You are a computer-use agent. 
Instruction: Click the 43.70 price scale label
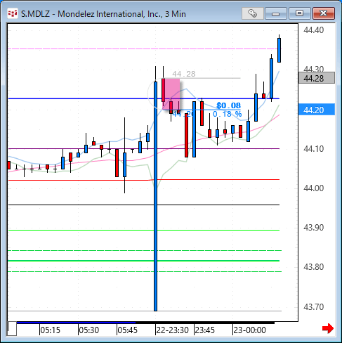[313, 306]
